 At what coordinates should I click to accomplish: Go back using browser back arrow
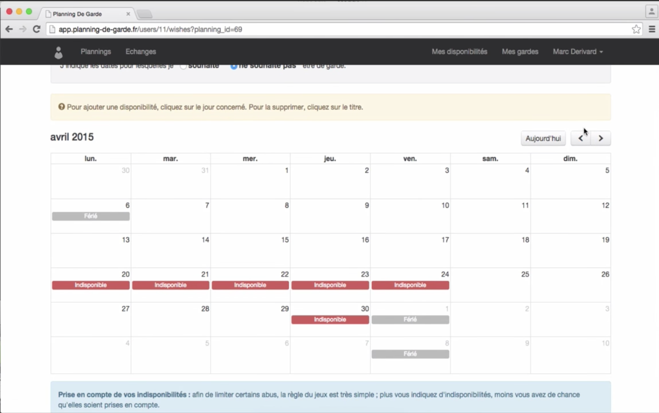pyautogui.click(x=9, y=29)
